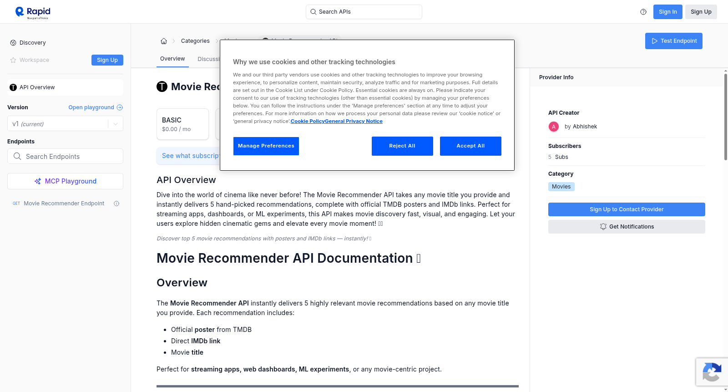Click the 5 Subs text
This screenshot has width=728, height=392.
tap(558, 157)
